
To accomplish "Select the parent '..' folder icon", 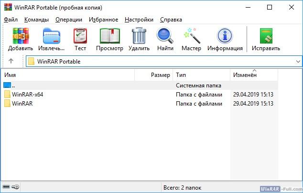I will click(7, 85).
